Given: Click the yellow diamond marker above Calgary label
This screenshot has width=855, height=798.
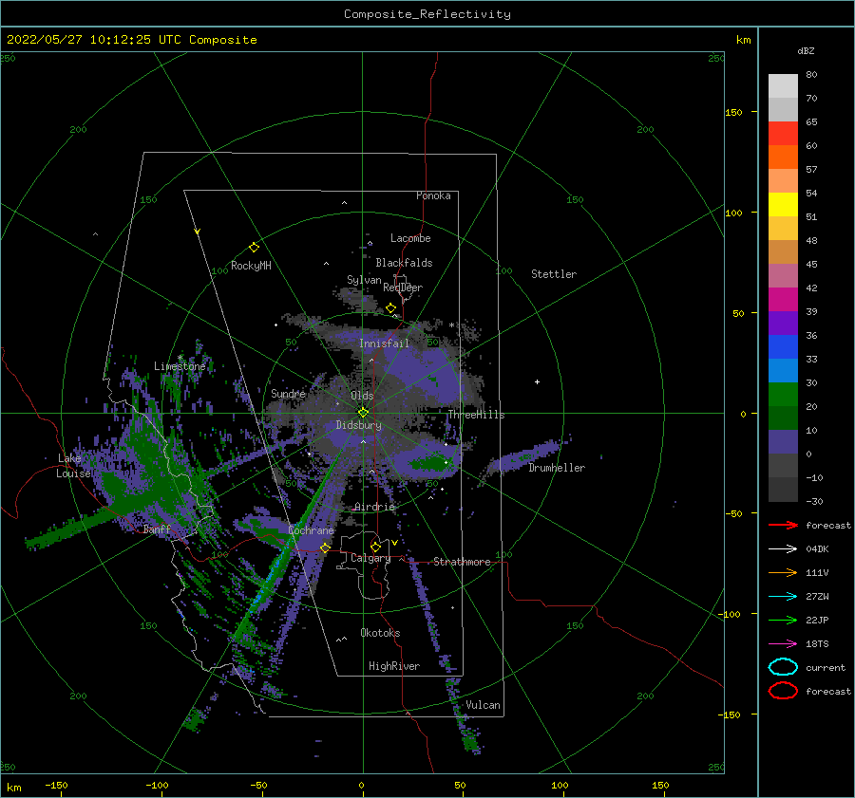Looking at the screenshot, I should pyautogui.click(x=375, y=547).
